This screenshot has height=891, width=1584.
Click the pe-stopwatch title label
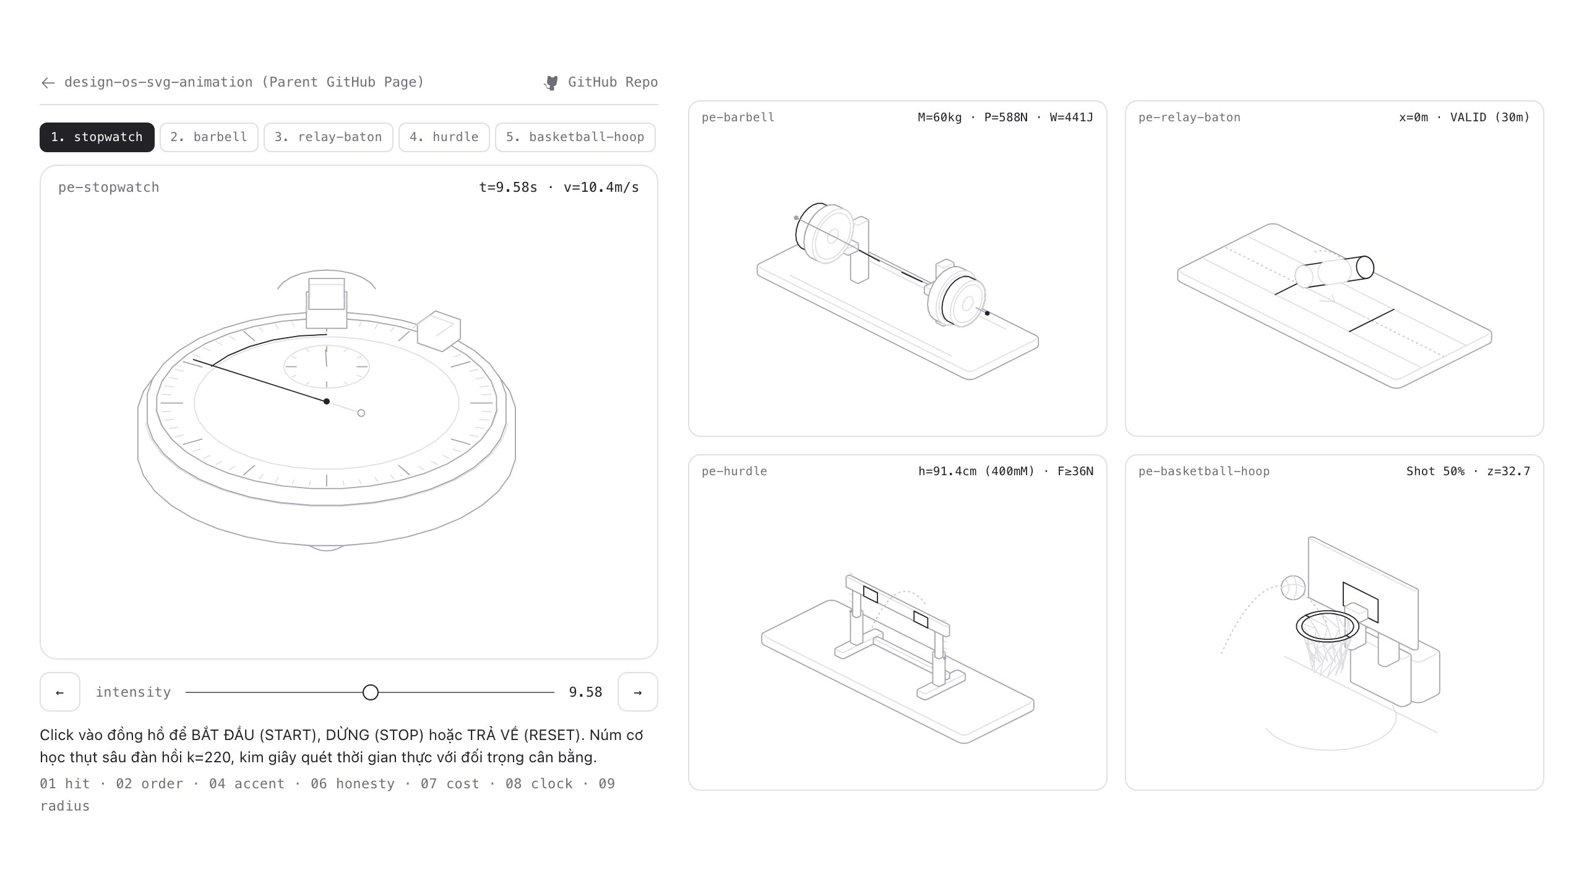coord(109,187)
